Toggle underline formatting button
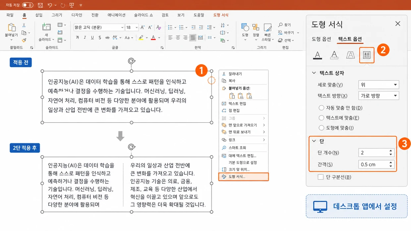This screenshot has height=231, width=411. click(92, 37)
